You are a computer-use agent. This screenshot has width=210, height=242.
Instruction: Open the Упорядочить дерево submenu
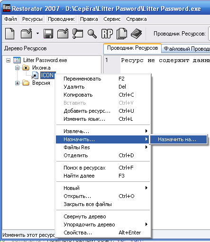[x=103, y=224]
